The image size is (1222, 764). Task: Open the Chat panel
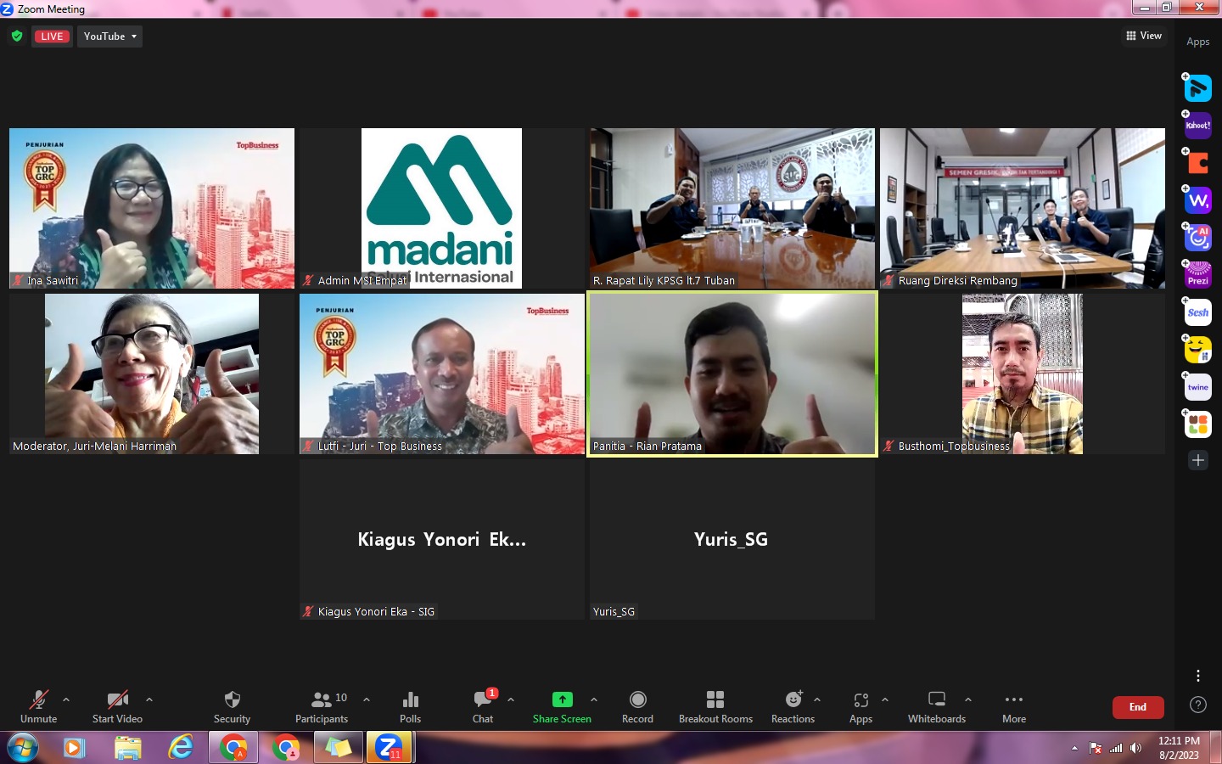(483, 700)
